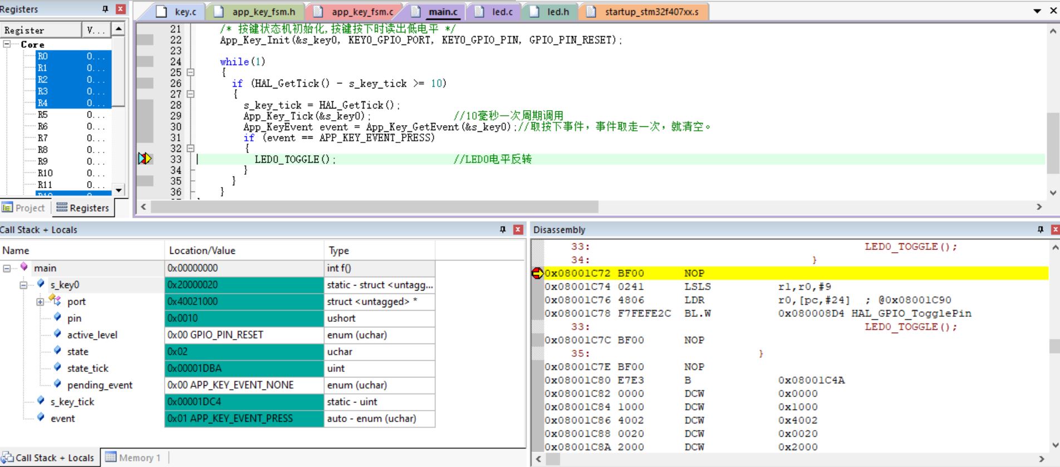This screenshot has height=467, width=1060.
Task: Collapse the s_key0 struct node
Action: 23,285
